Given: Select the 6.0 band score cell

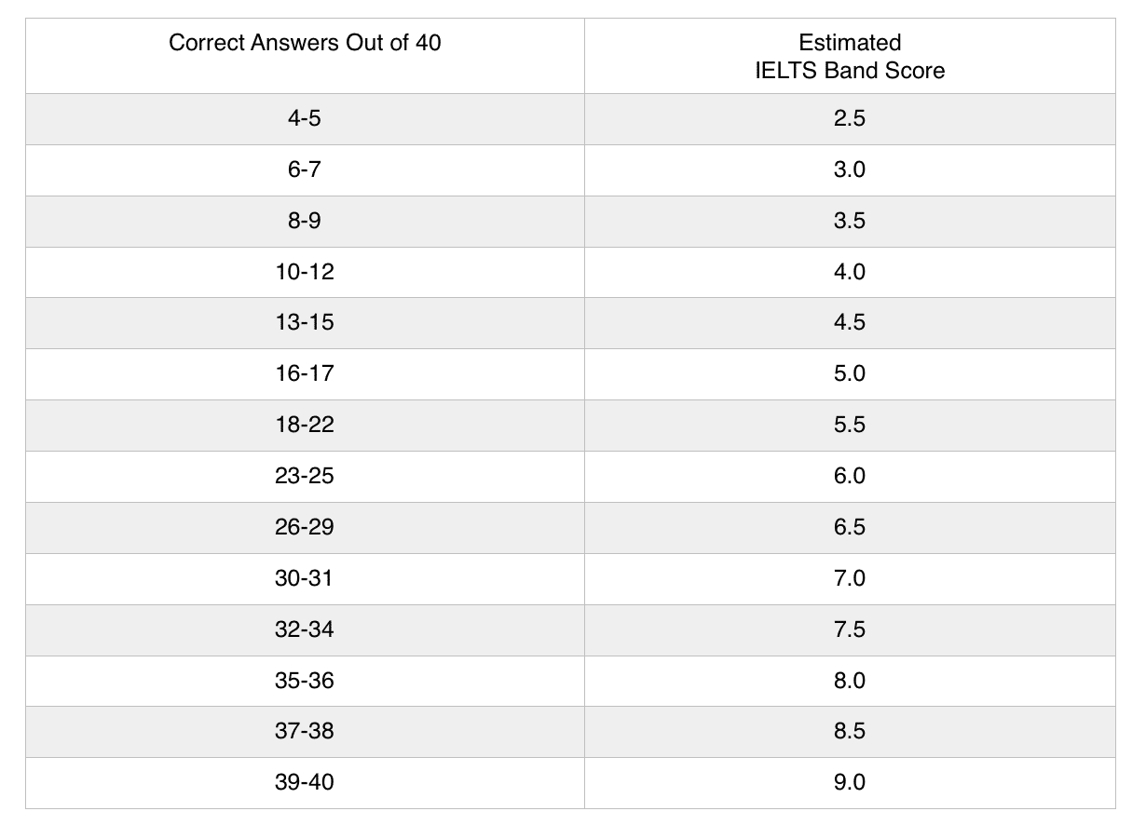Looking at the screenshot, I should tap(850, 476).
